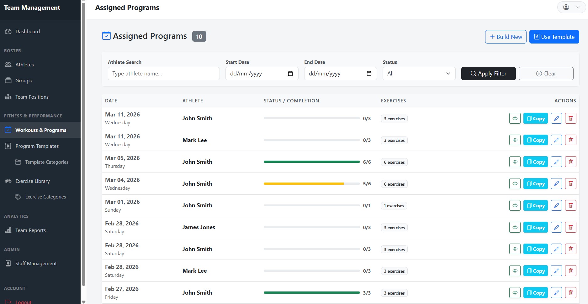Navigate to Team Positions
The height and width of the screenshot is (304, 588).
coord(40,97)
